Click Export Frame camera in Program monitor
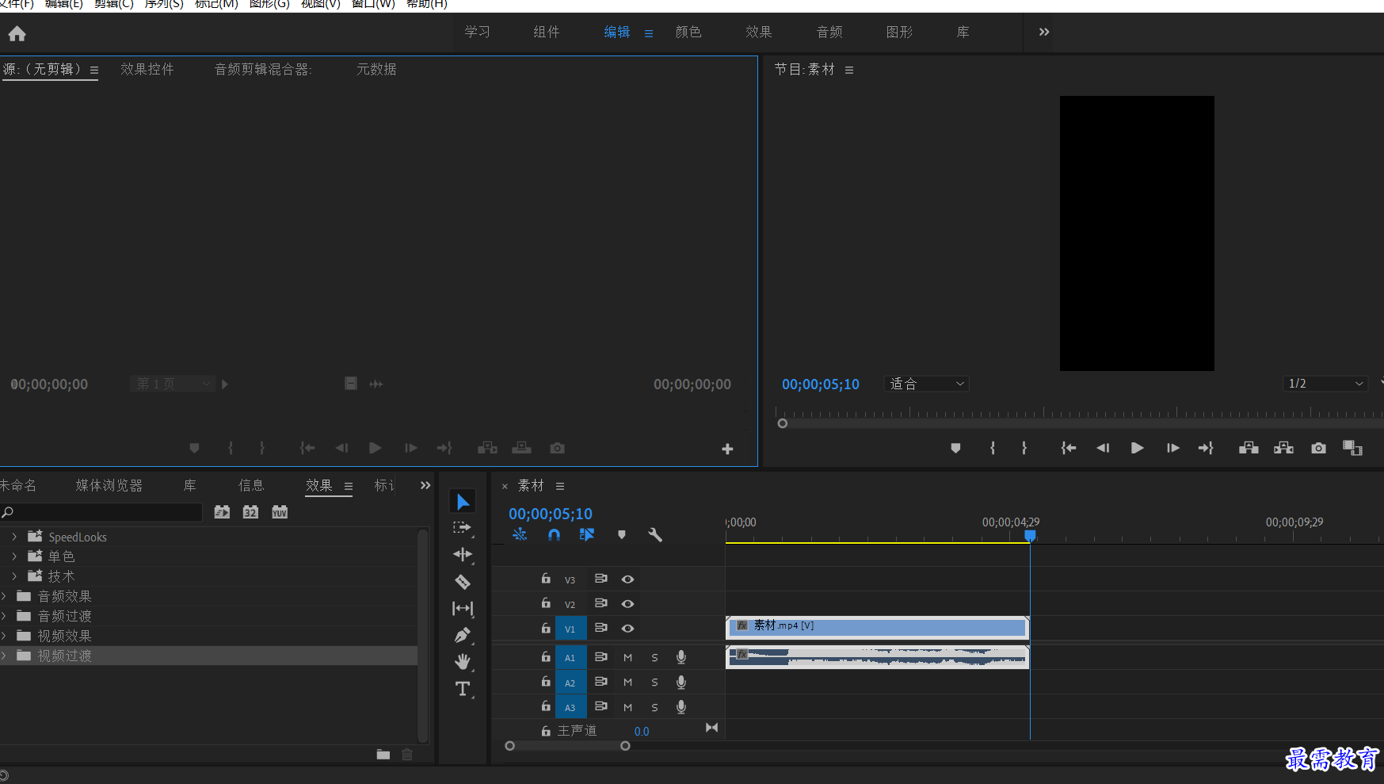 tap(1318, 448)
